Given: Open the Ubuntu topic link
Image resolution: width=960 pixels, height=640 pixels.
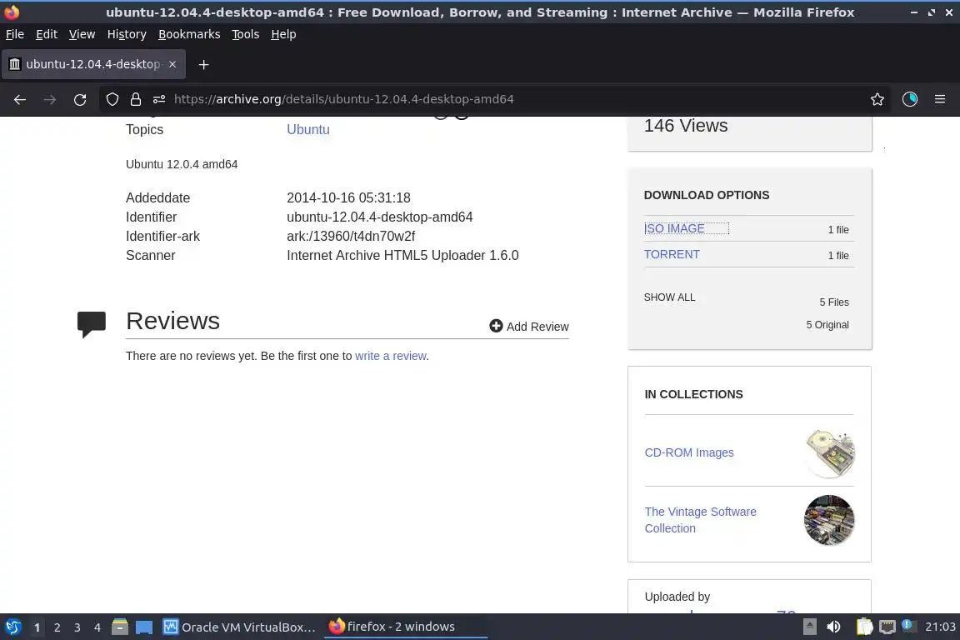Looking at the screenshot, I should pyautogui.click(x=308, y=129).
